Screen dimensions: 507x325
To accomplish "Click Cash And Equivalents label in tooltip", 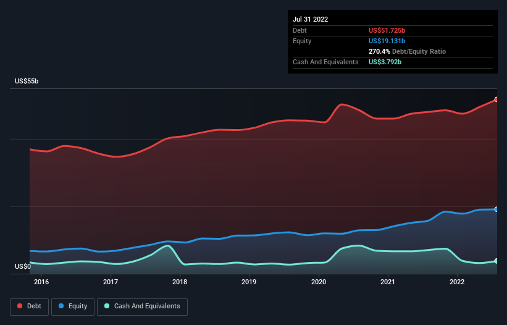I will (x=325, y=62).
